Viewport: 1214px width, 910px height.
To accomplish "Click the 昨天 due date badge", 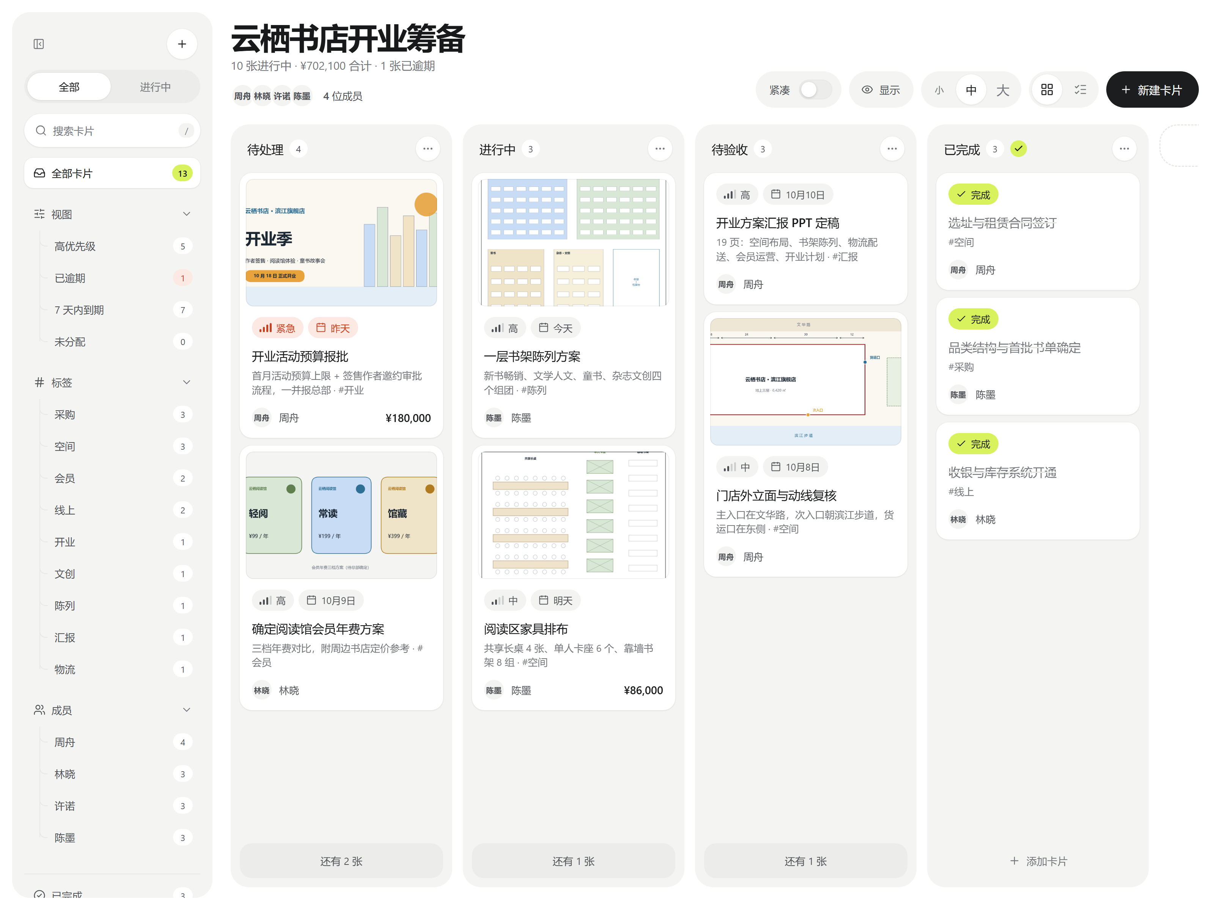I will [x=333, y=328].
